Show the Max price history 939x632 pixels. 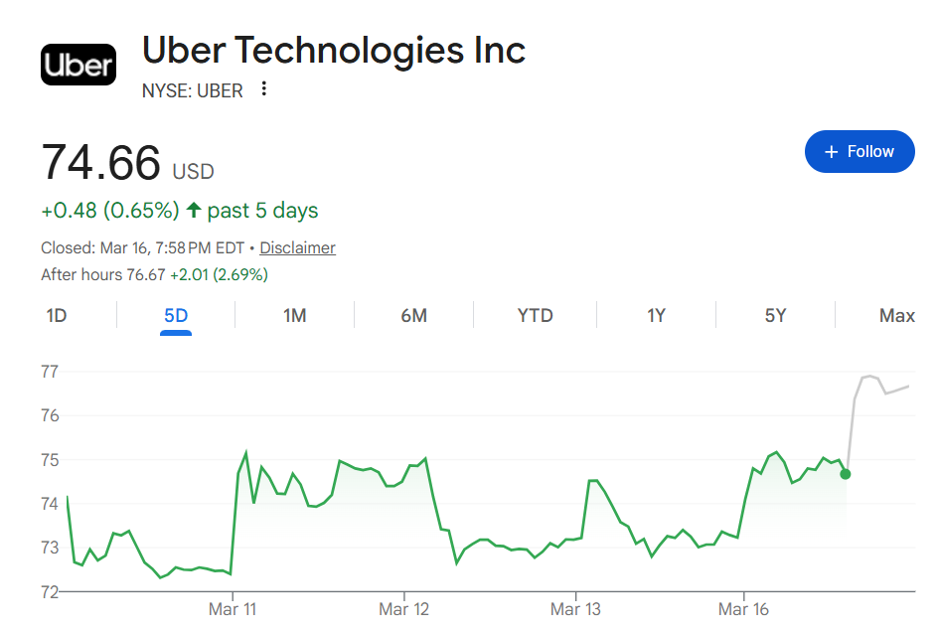(896, 316)
